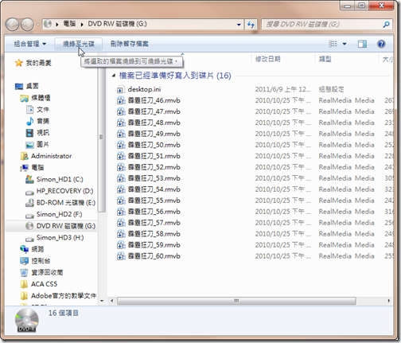This screenshot has height=343, width=401.
Task: Select file 霹靂狂刀_51.rmvb
Action: 149,156
